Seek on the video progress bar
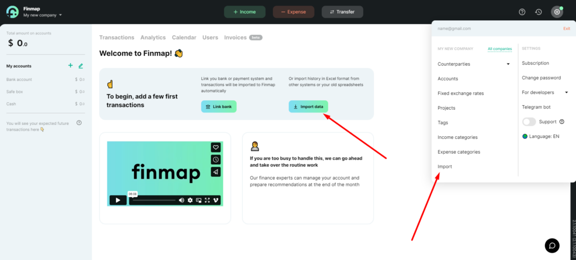The width and height of the screenshot is (576, 260). point(153,200)
